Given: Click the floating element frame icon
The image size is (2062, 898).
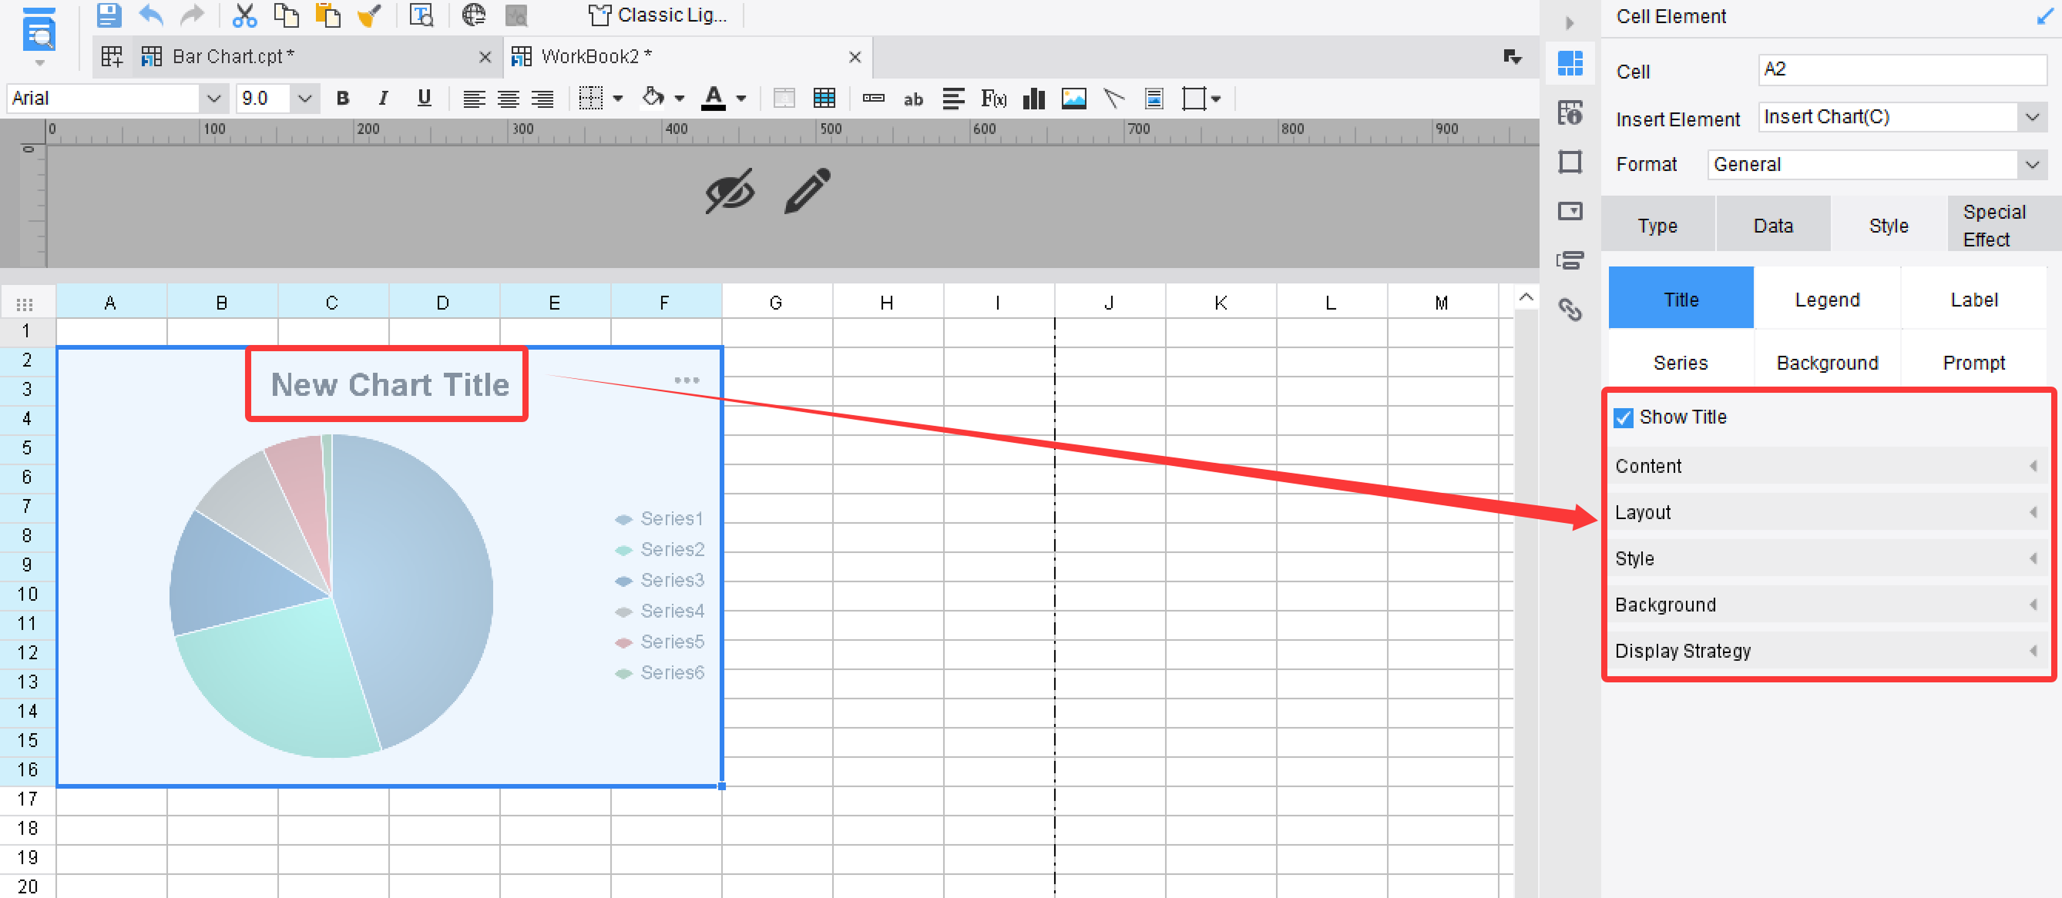Looking at the screenshot, I should coord(1194,99).
